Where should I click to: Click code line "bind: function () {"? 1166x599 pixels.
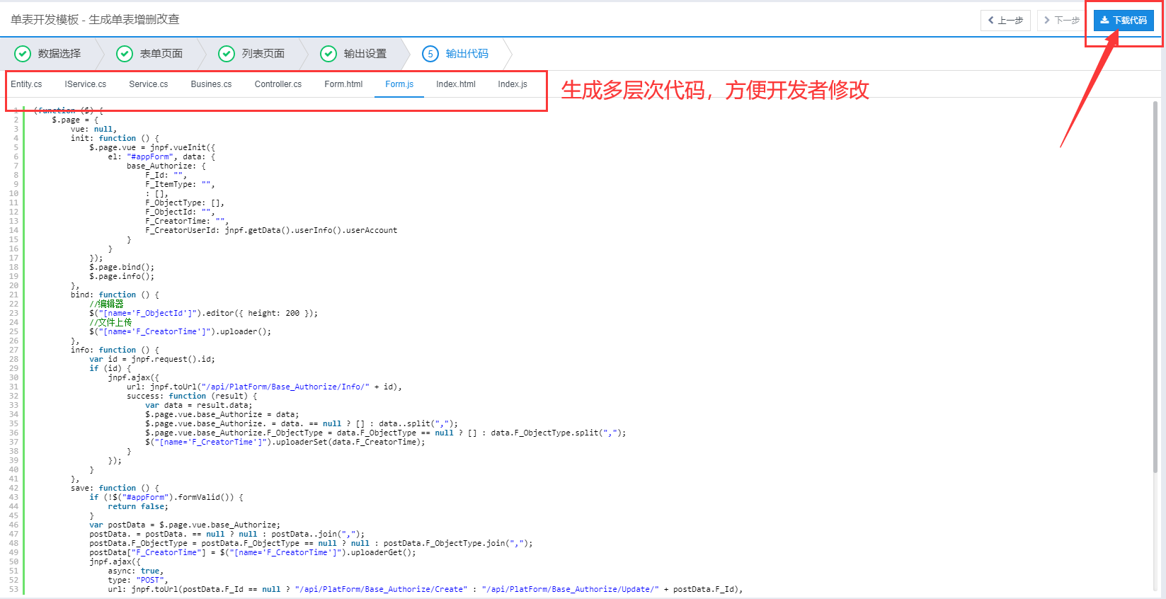[115, 295]
